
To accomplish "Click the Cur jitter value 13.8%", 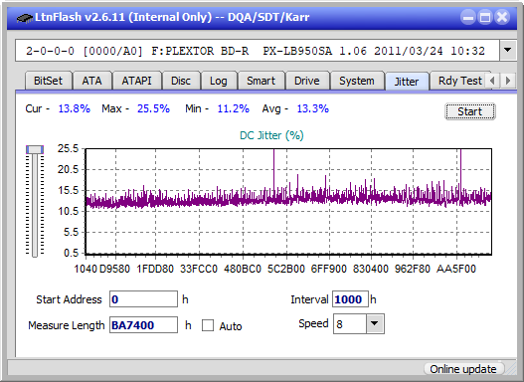I will [x=75, y=108].
